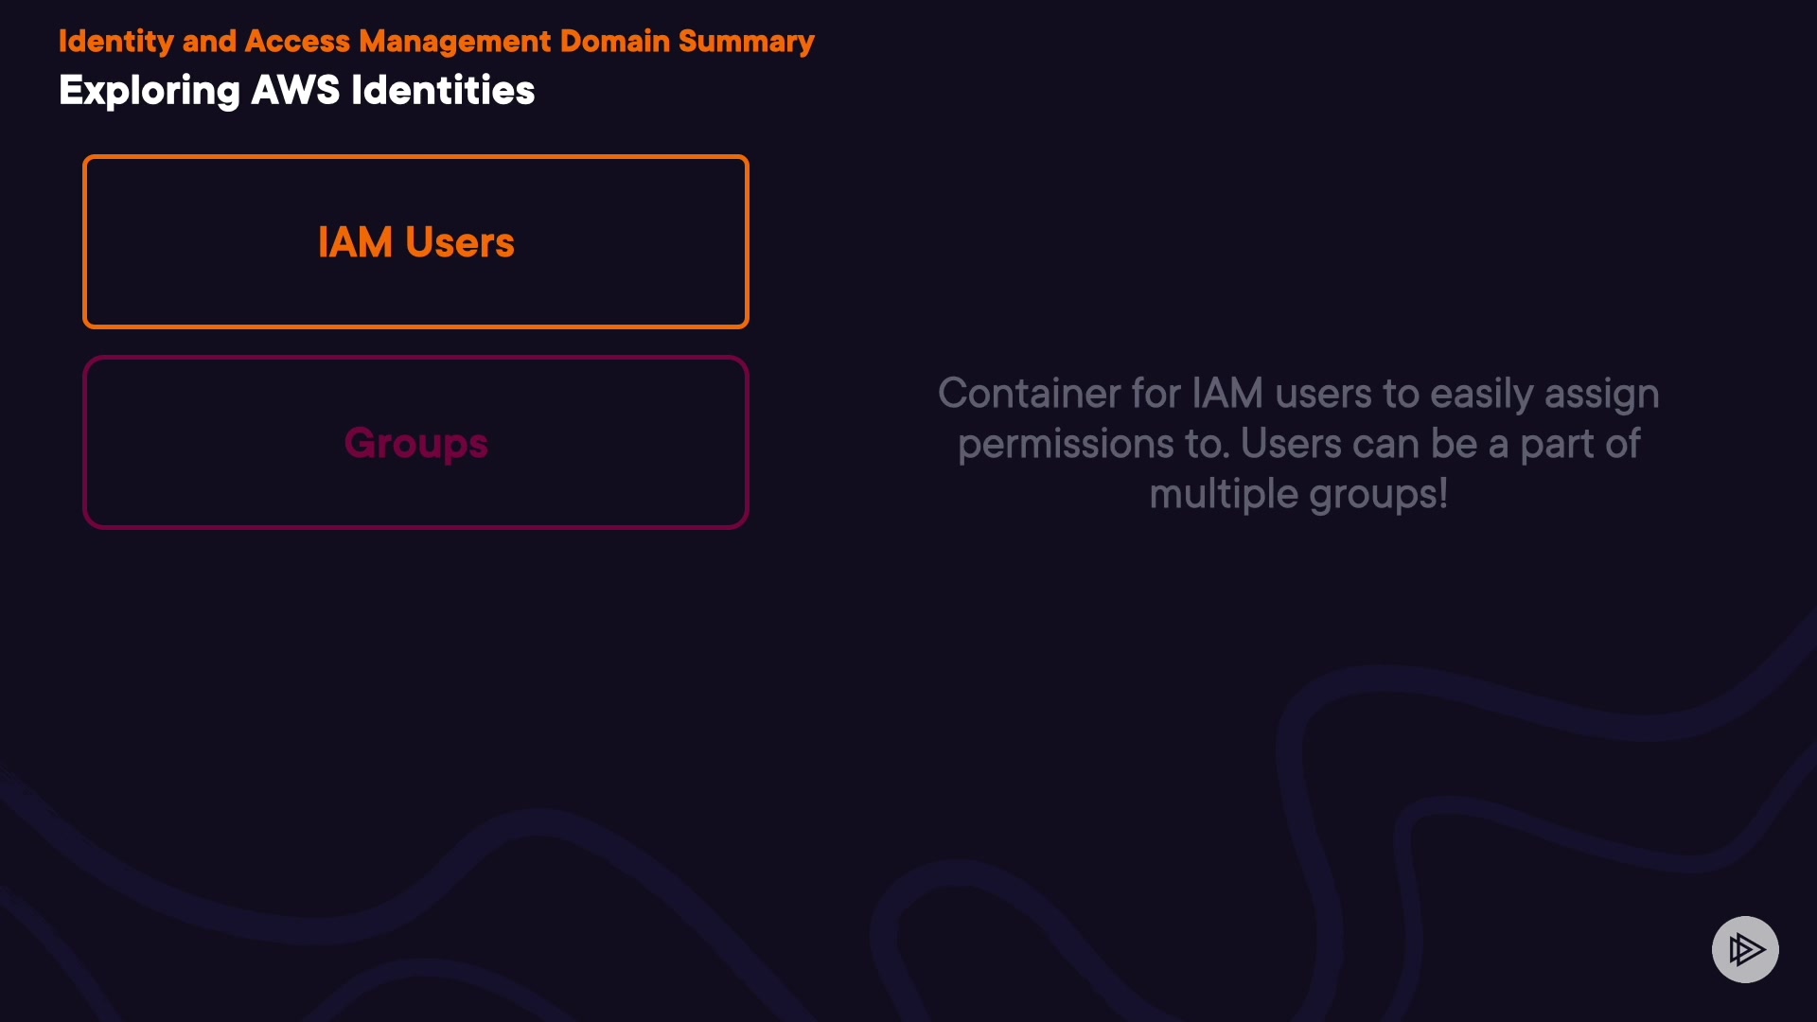Click the word Container in the description
1817x1022 pixels.
pos(1029,394)
